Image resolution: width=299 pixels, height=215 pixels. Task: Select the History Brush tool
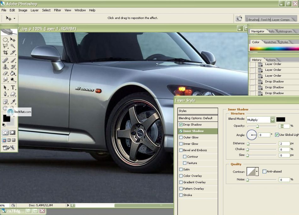13,67
